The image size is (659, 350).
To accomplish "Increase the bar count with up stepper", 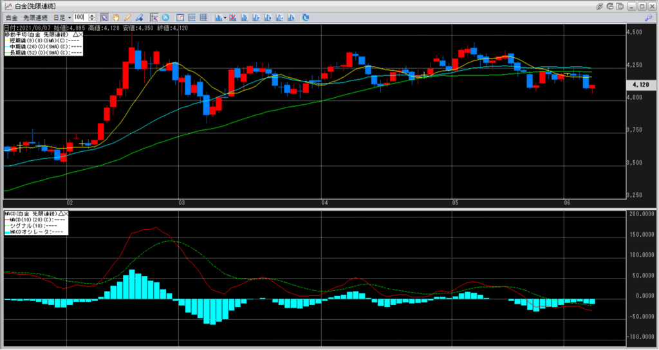I will (x=93, y=15).
